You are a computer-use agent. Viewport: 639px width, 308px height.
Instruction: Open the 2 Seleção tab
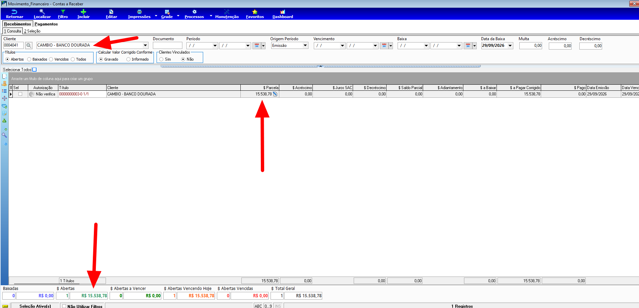pos(32,31)
